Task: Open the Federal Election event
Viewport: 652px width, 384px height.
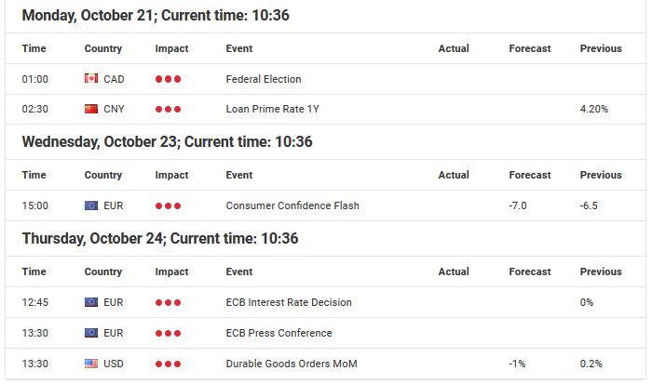Action: pos(264,79)
